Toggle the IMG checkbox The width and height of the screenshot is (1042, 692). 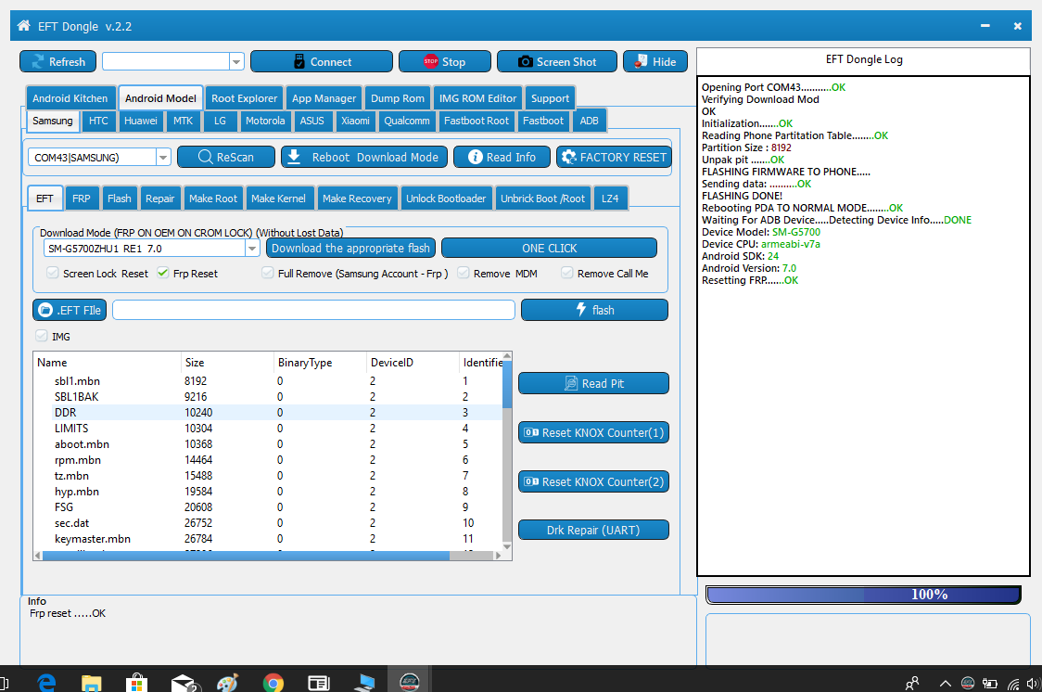tap(42, 336)
